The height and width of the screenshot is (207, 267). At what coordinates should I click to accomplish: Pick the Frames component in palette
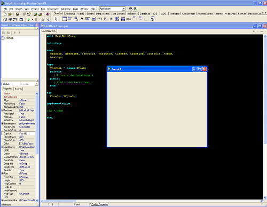pos(64,19)
